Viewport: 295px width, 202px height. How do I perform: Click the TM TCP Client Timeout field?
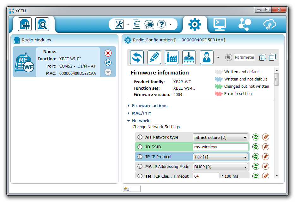206,176
